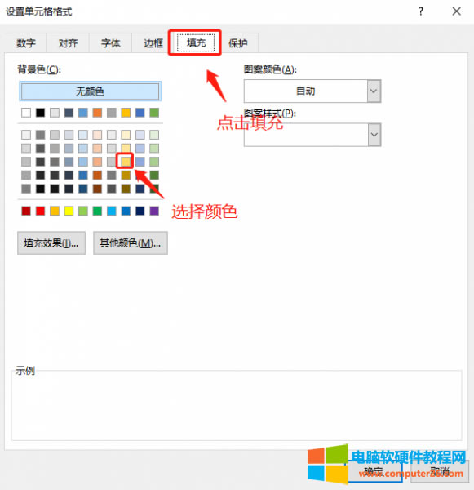Open 其他颜色 more colors button
474x490 pixels.
[x=131, y=243]
